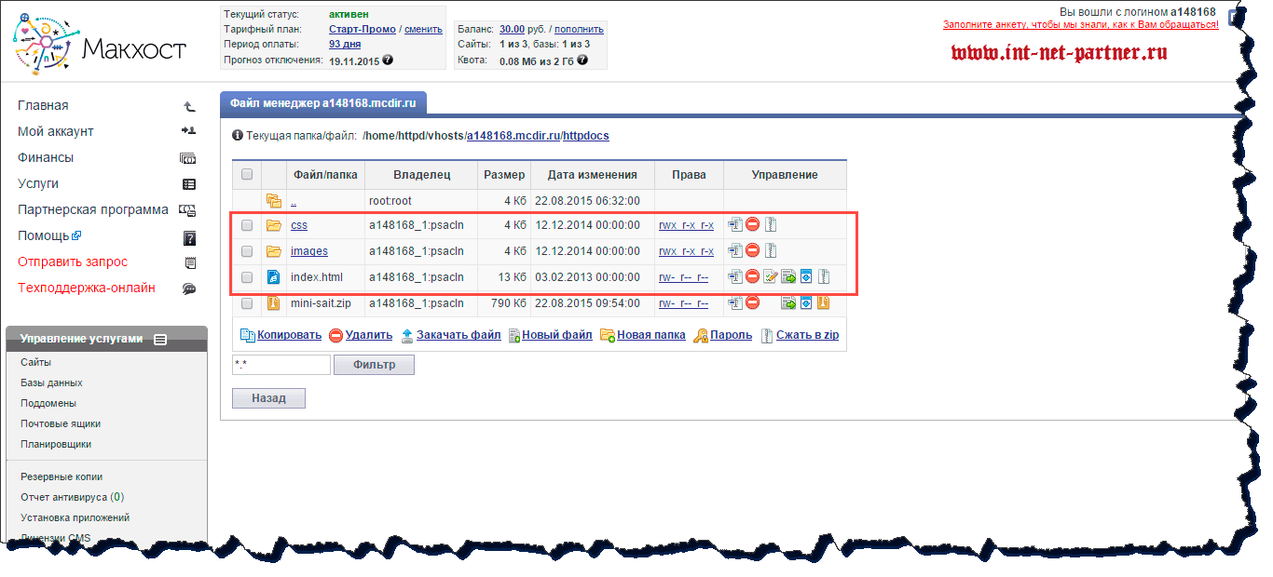
Task: Click the Закачать файл link
Action: (458, 335)
